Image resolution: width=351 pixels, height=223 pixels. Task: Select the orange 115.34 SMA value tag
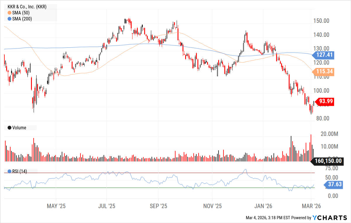click(x=326, y=72)
